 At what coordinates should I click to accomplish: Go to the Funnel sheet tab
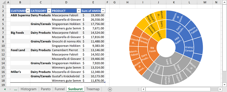click(60, 89)
